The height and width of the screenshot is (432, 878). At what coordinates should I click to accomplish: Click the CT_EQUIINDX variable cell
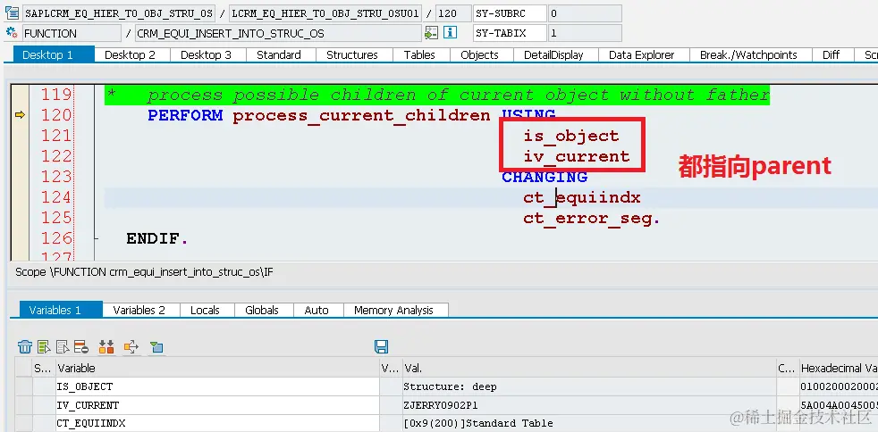[x=217, y=424]
